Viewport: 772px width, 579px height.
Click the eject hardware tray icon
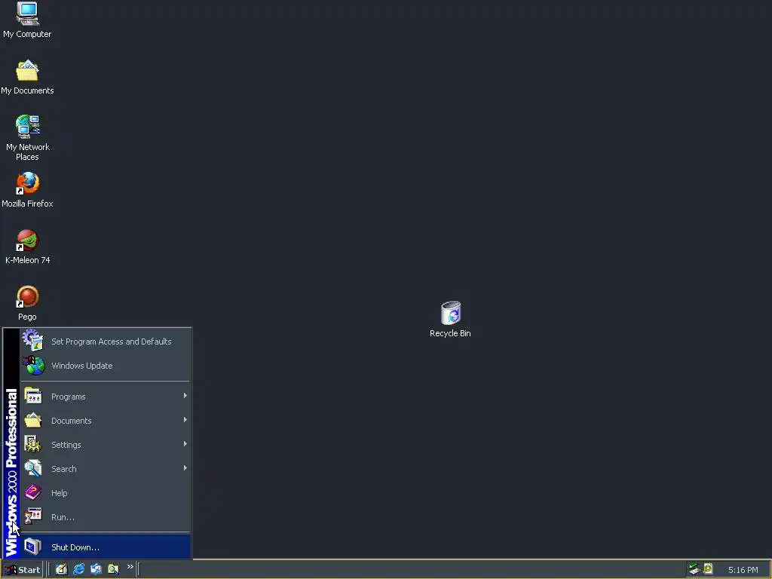pyautogui.click(x=694, y=569)
